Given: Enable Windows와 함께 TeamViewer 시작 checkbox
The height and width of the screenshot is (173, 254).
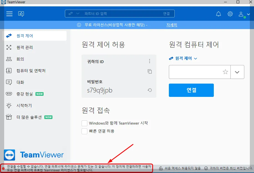Looking at the screenshot, I should (84, 123).
